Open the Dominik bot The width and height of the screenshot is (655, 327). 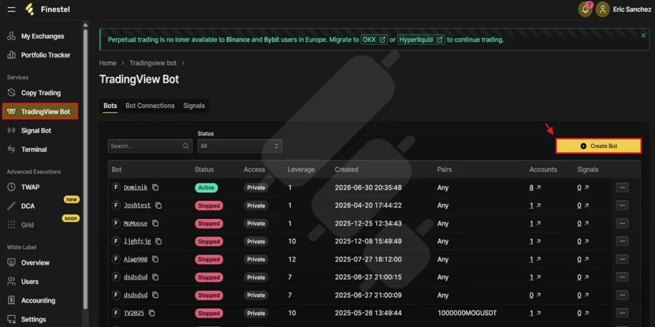136,188
